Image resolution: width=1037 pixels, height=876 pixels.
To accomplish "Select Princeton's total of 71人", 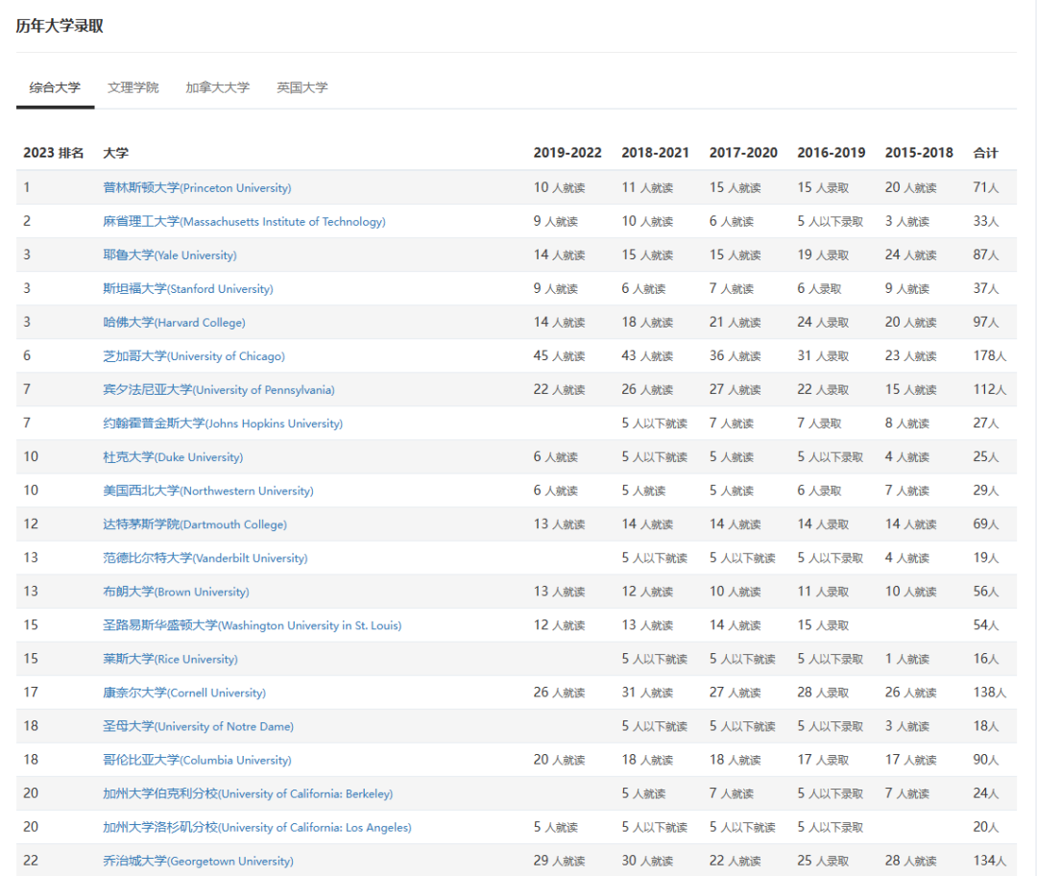I will coord(986,188).
